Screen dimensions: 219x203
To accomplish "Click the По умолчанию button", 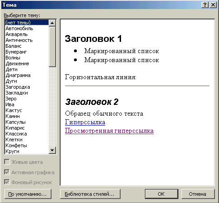I will coord(28,194).
